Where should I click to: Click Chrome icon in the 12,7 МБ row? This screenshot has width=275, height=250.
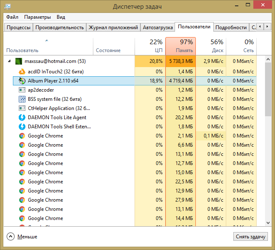click(x=22, y=163)
